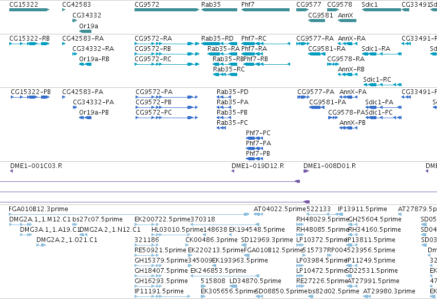Select the Rab35-PC protein label
This screenshot has width=437, height=299.
point(232,123)
